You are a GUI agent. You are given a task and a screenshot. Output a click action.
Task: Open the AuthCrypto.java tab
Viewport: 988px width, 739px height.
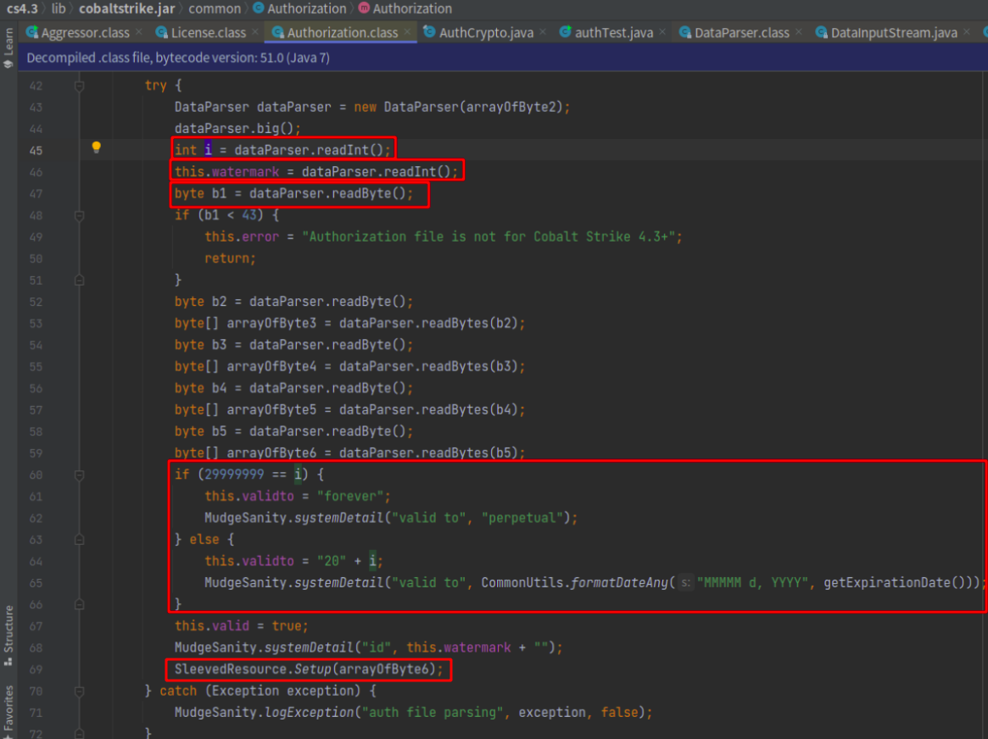486,33
